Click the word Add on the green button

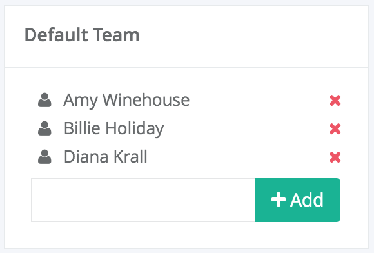tap(307, 199)
